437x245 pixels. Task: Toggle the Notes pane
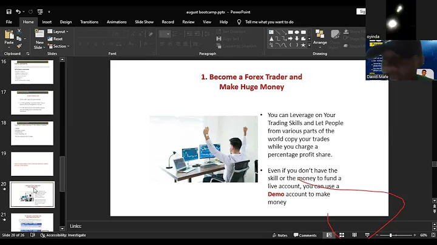[280, 235]
